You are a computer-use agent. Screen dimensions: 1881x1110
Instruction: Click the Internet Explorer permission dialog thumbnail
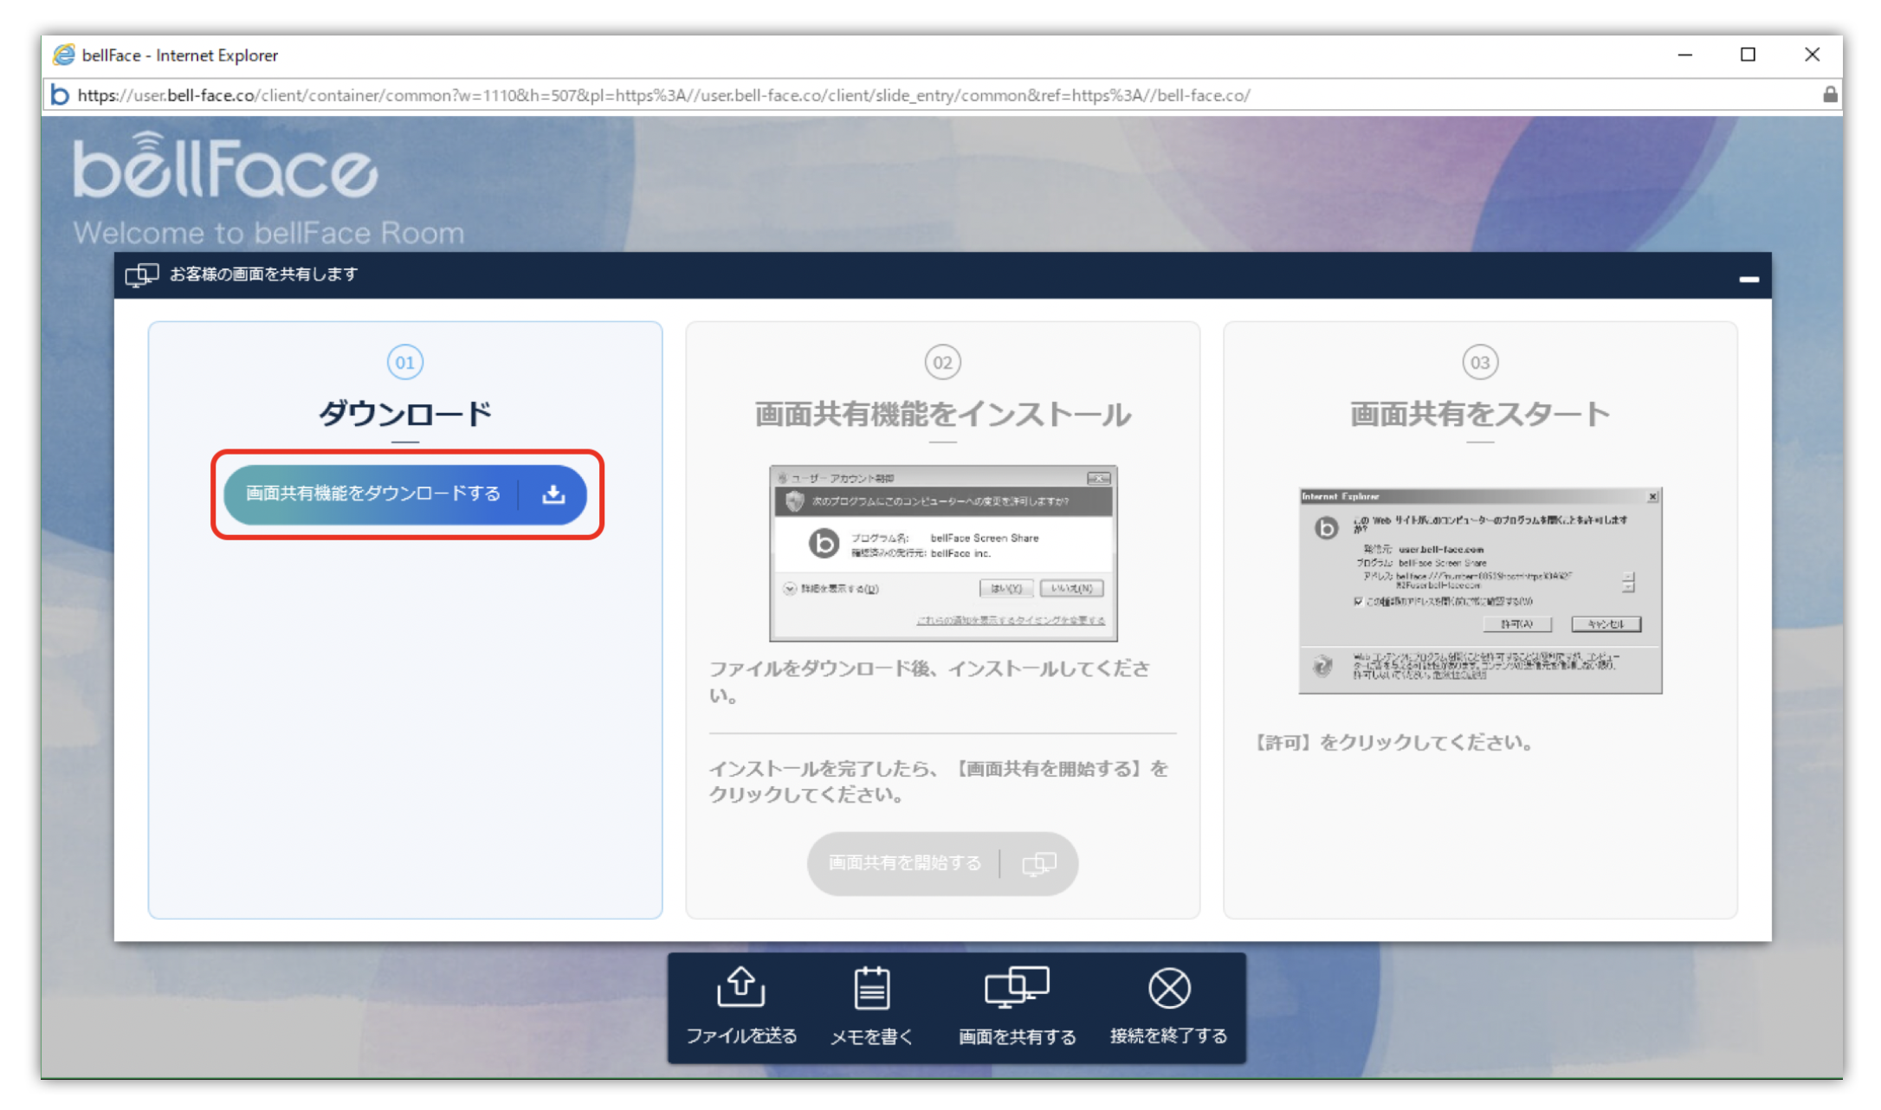pyautogui.click(x=1480, y=590)
